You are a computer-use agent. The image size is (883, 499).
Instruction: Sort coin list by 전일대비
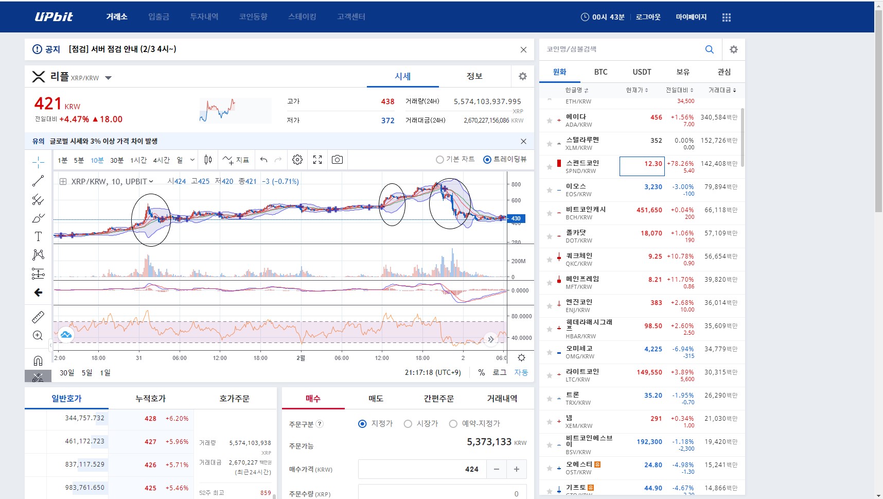(680, 90)
